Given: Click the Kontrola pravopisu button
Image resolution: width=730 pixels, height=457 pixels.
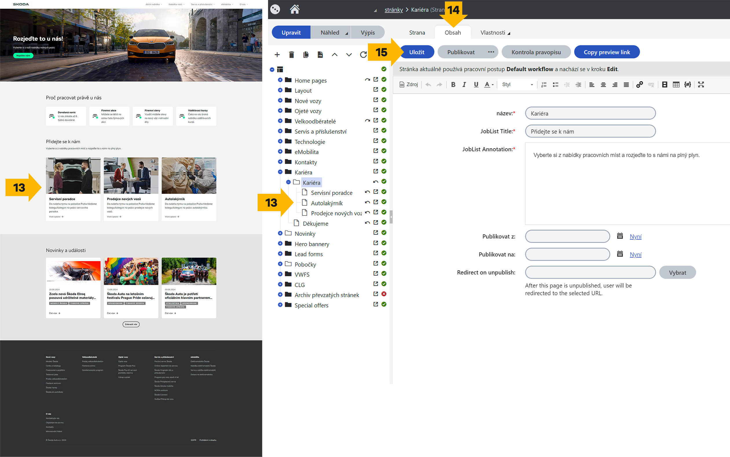Looking at the screenshot, I should click(x=536, y=52).
